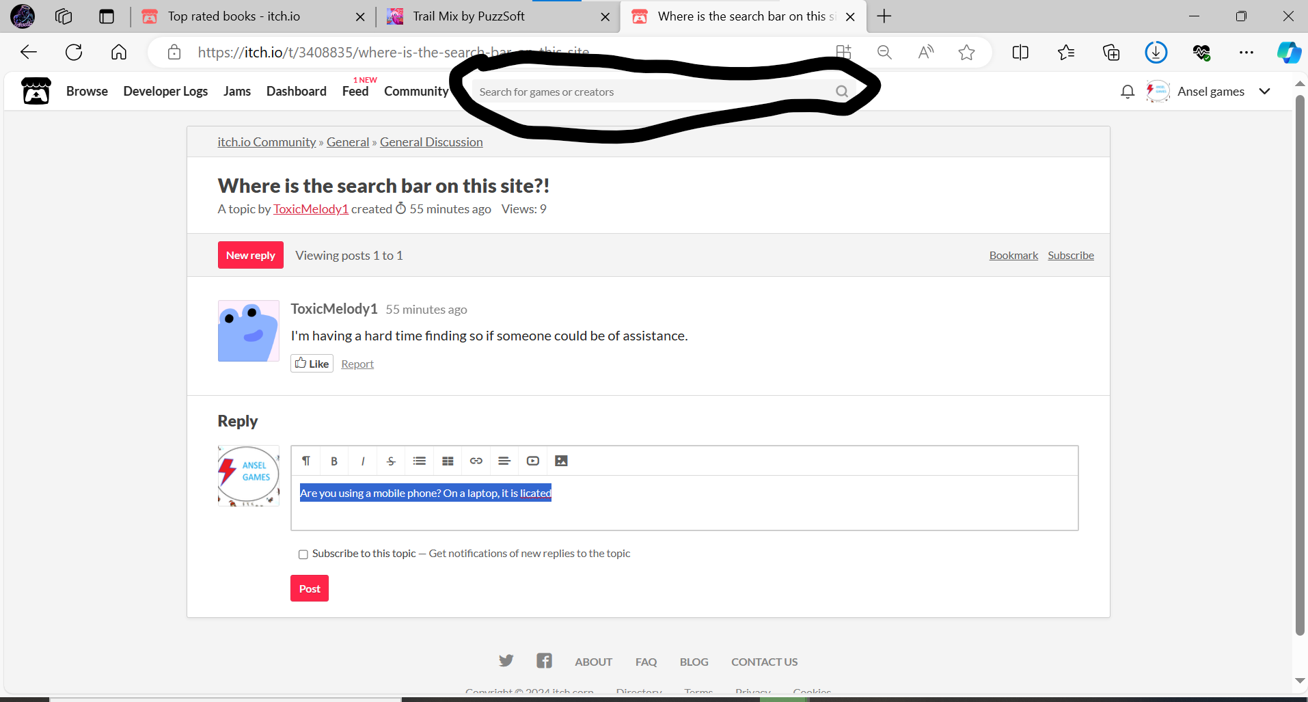Open text alignment option in the editor
The height and width of the screenshot is (702, 1308).
504,461
